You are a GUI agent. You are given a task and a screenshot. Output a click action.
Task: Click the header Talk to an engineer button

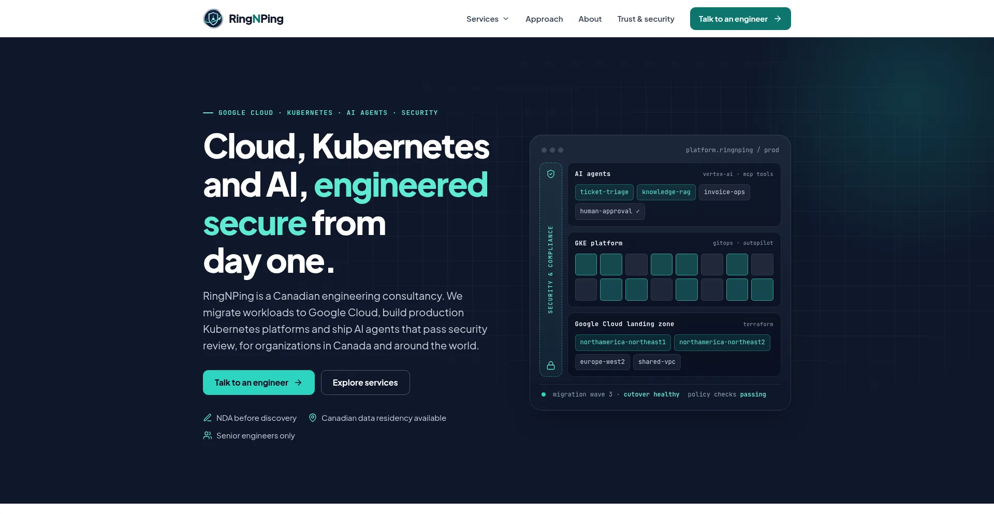[740, 19]
